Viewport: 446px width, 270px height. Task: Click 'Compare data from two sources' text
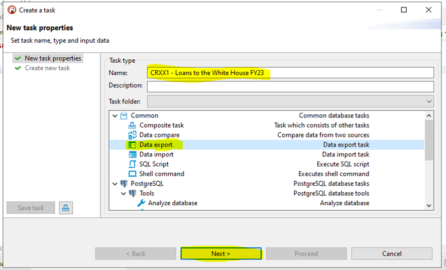click(x=323, y=134)
